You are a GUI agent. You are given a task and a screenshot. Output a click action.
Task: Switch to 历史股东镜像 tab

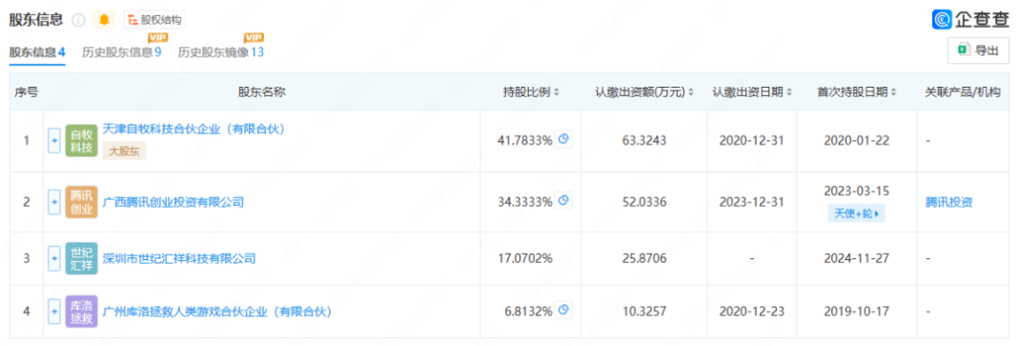click(x=221, y=52)
